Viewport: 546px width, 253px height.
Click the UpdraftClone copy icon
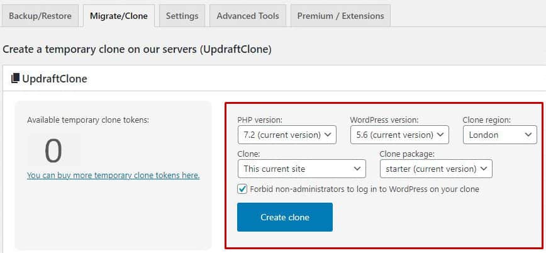pos(15,79)
